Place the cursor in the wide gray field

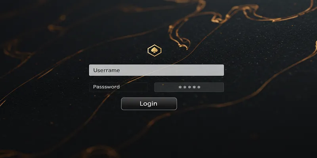click(156, 70)
